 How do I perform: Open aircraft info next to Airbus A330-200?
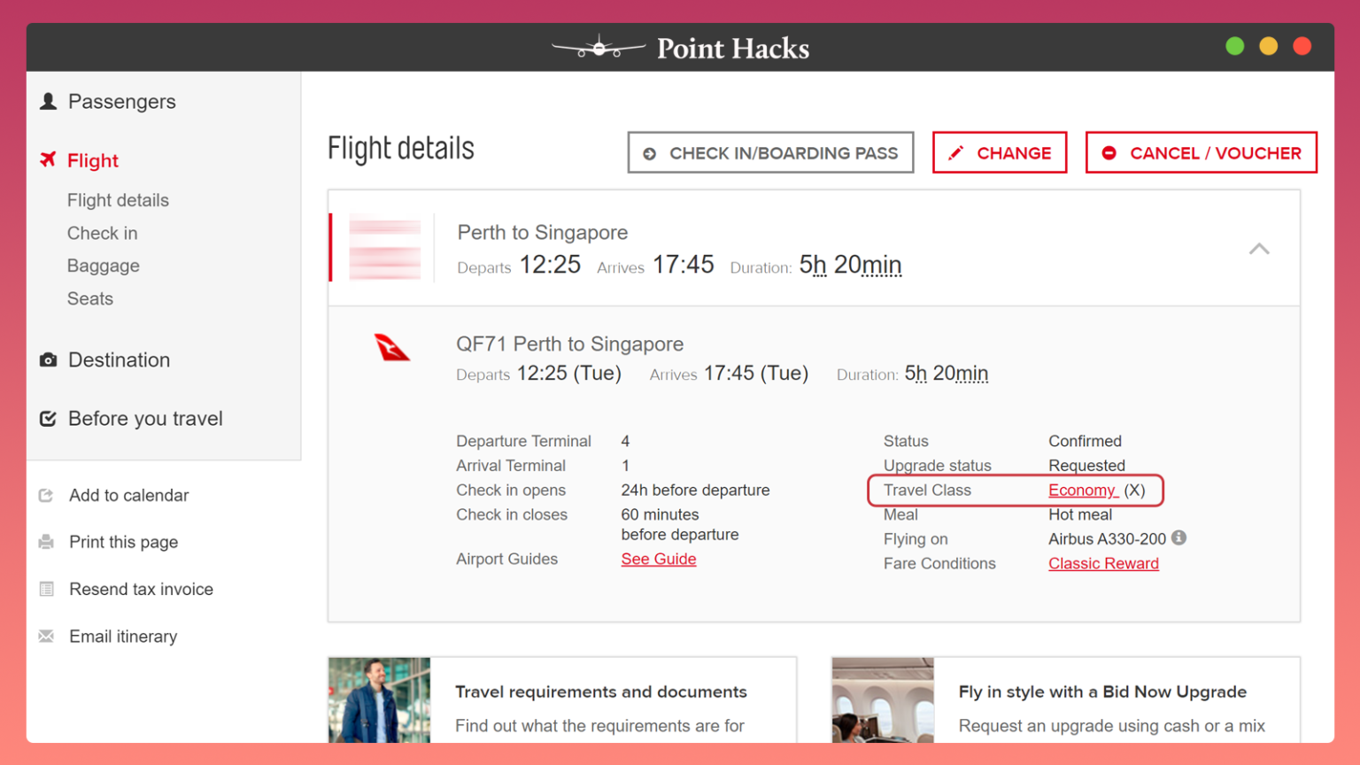[1178, 538]
